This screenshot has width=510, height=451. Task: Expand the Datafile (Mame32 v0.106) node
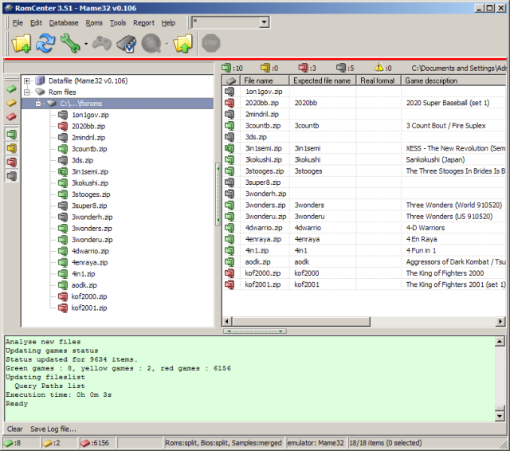pos(27,81)
